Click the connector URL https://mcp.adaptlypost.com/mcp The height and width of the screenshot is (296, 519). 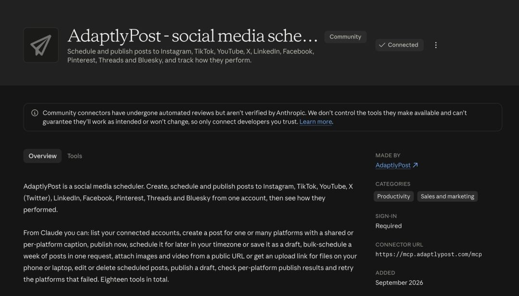(428, 254)
